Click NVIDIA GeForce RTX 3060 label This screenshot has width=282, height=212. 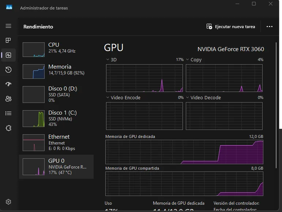(x=231, y=49)
